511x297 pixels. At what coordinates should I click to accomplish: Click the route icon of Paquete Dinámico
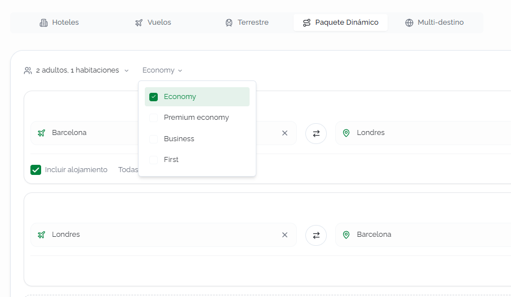306,22
